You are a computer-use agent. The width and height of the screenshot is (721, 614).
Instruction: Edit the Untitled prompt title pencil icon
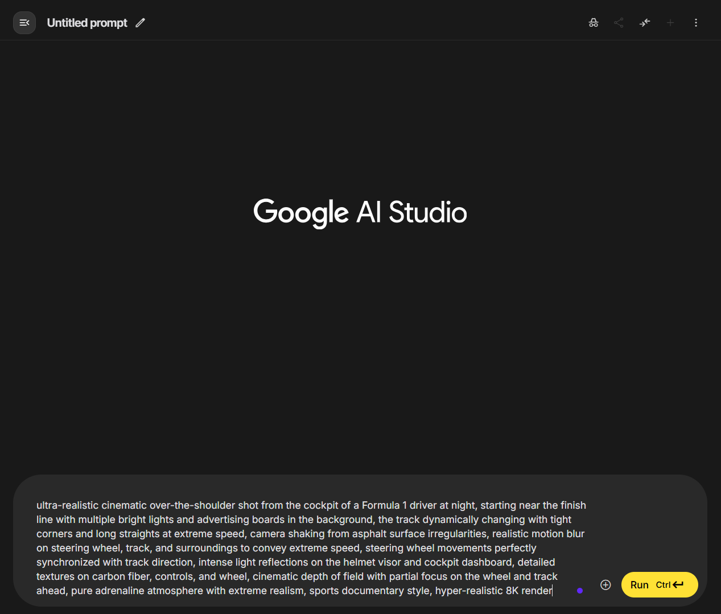pyautogui.click(x=141, y=23)
